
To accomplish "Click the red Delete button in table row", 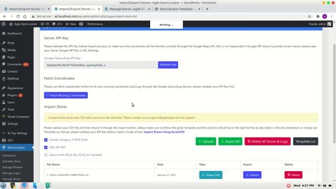I will click(293, 175).
